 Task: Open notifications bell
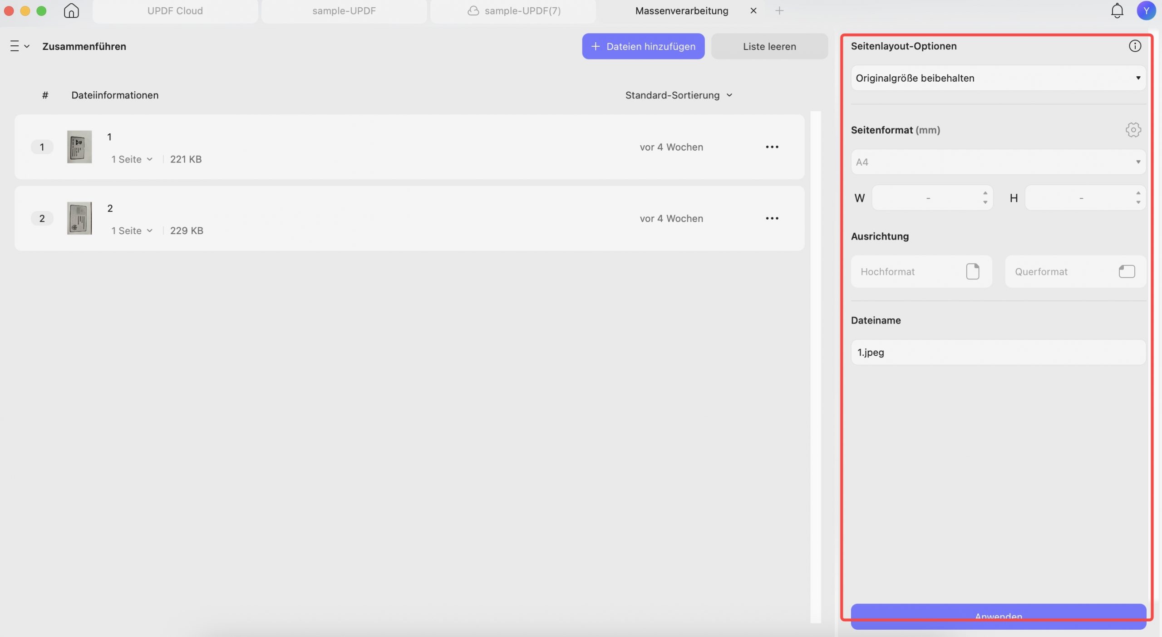point(1117,10)
